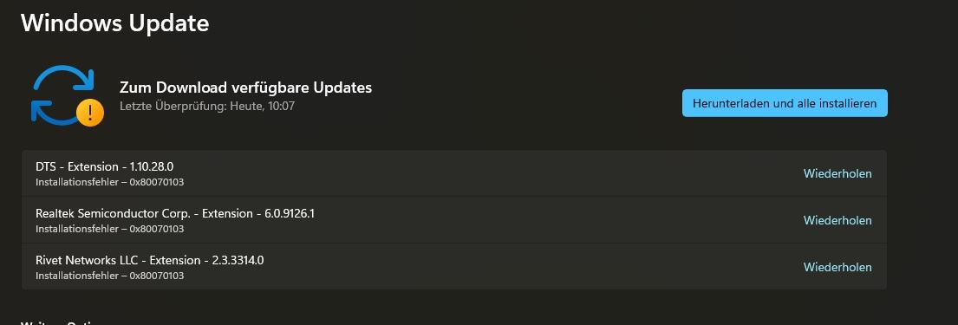Click Installationsfehler code under DTS Extension
Viewport: 958px width, 325px height.
point(110,182)
